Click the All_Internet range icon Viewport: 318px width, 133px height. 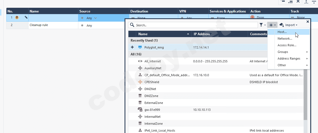point(140,61)
